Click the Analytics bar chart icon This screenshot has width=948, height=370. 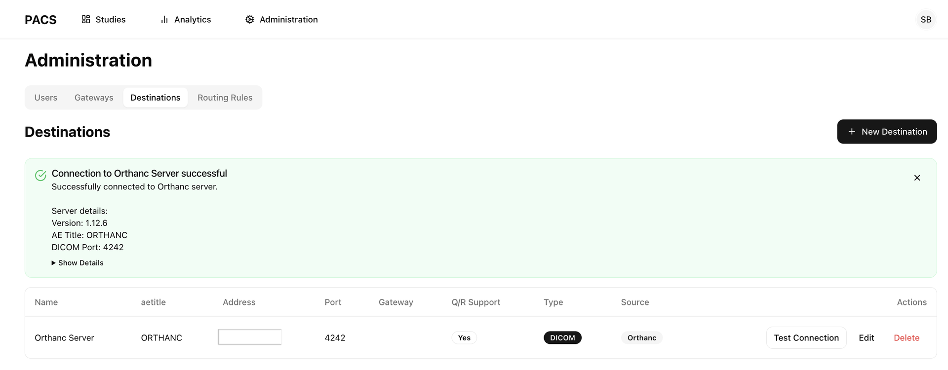(x=164, y=20)
